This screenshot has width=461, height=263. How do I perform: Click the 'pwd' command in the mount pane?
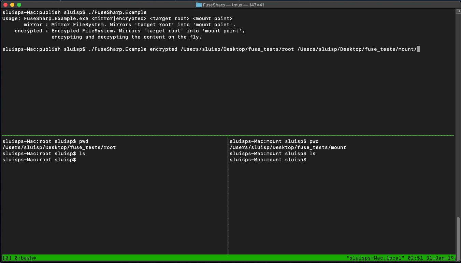coord(314,141)
